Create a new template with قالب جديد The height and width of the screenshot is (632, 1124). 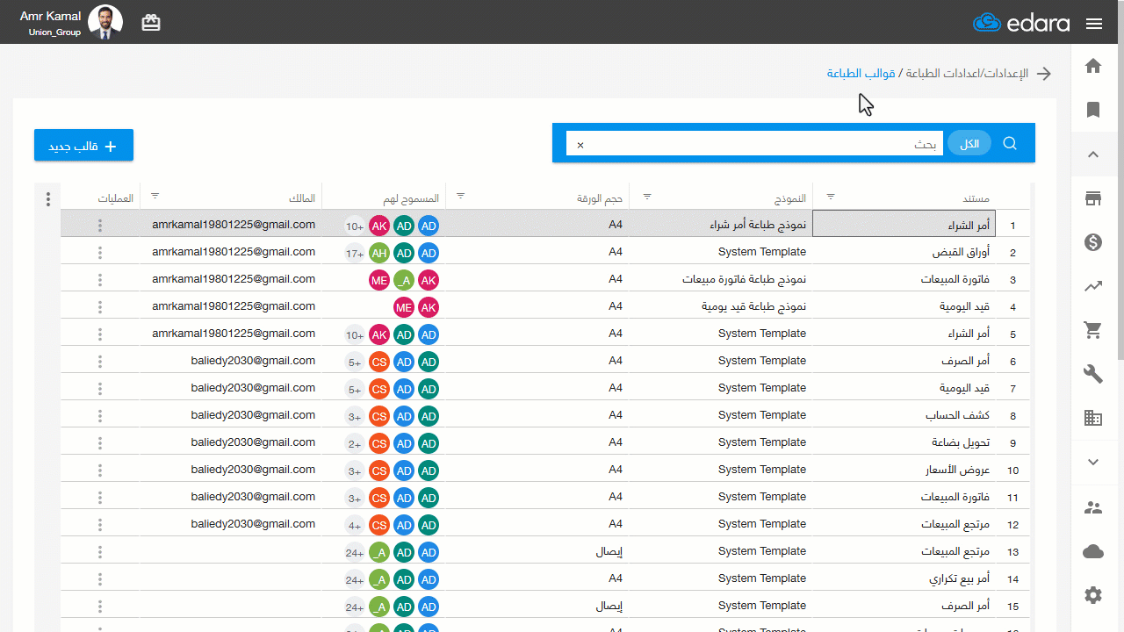(x=83, y=146)
